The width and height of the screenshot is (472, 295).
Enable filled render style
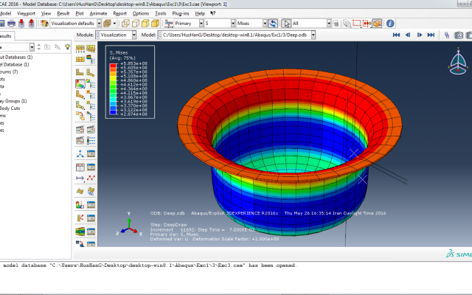[x=145, y=23]
